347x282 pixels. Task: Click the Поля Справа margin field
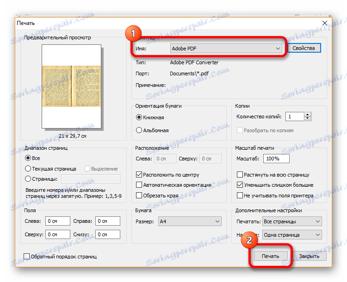(108, 221)
